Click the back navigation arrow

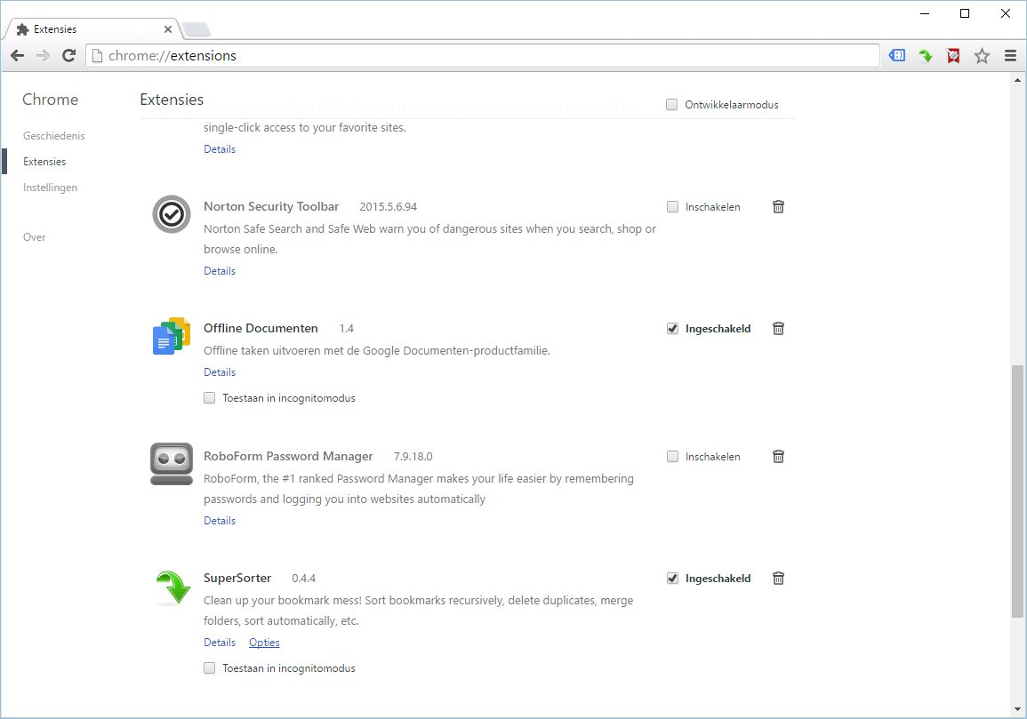coord(17,55)
